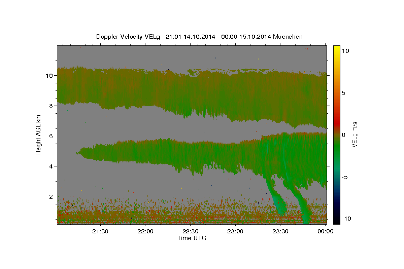This screenshot has height=269, width=404.
Task: Click the colorbar value -10 label
Action: tap(346, 219)
